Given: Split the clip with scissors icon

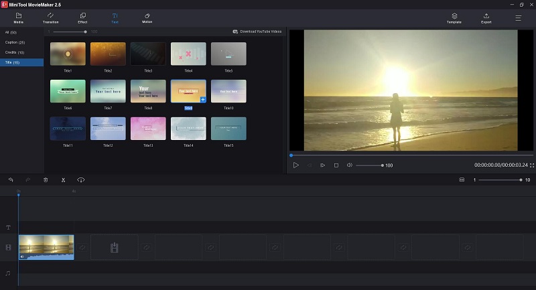Looking at the screenshot, I should click(63, 180).
